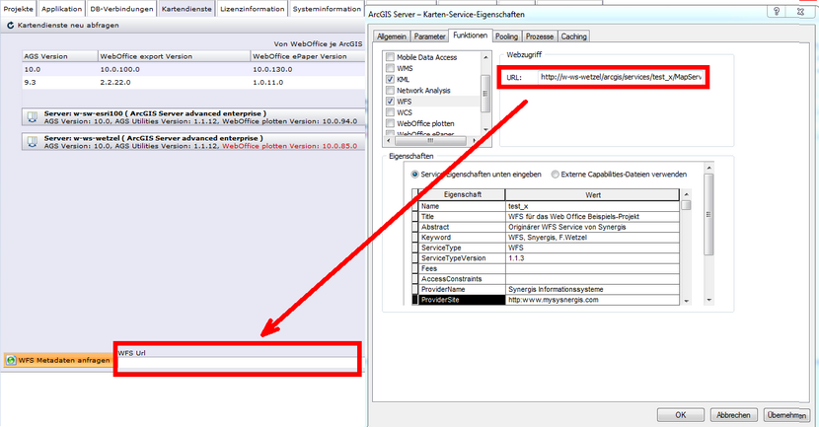Click the server icon for w-sw-esri100

(x=33, y=117)
